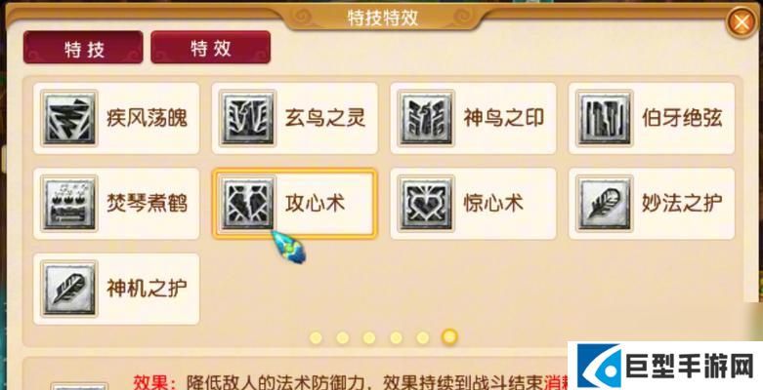
Task: Go to the second page dot
Action: coord(343,337)
